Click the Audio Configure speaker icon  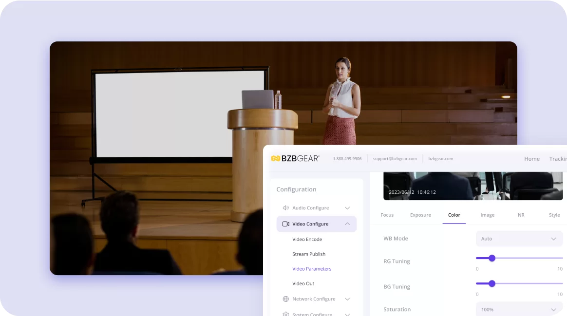tap(285, 208)
